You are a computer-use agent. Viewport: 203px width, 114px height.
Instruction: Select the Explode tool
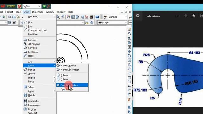pyautogui.click(x=129, y=100)
